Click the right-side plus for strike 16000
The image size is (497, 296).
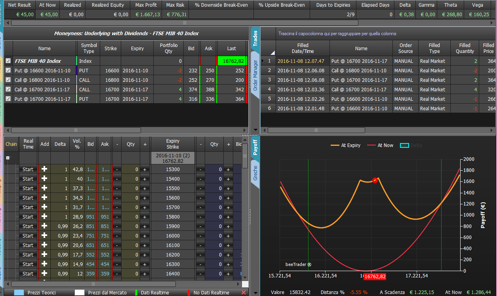[x=228, y=236]
